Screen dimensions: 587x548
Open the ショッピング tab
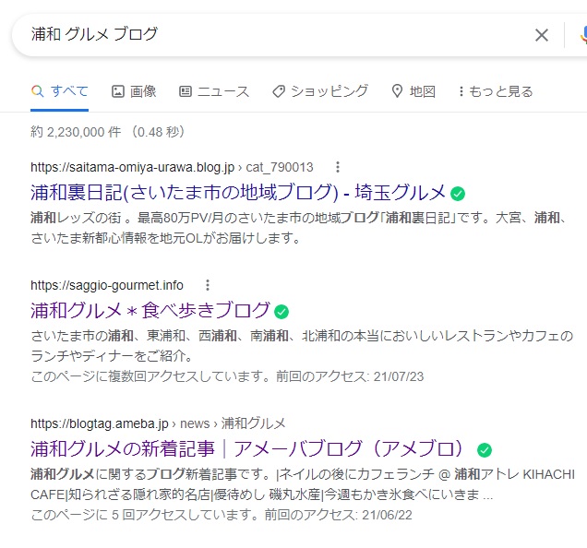pyautogui.click(x=320, y=91)
